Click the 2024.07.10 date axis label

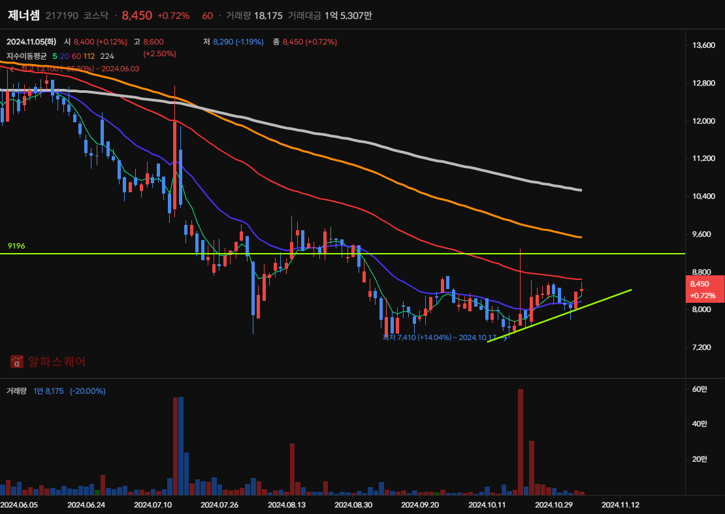point(153,505)
